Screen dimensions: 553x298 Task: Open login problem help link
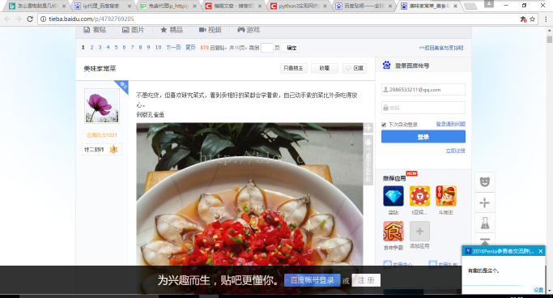point(451,124)
